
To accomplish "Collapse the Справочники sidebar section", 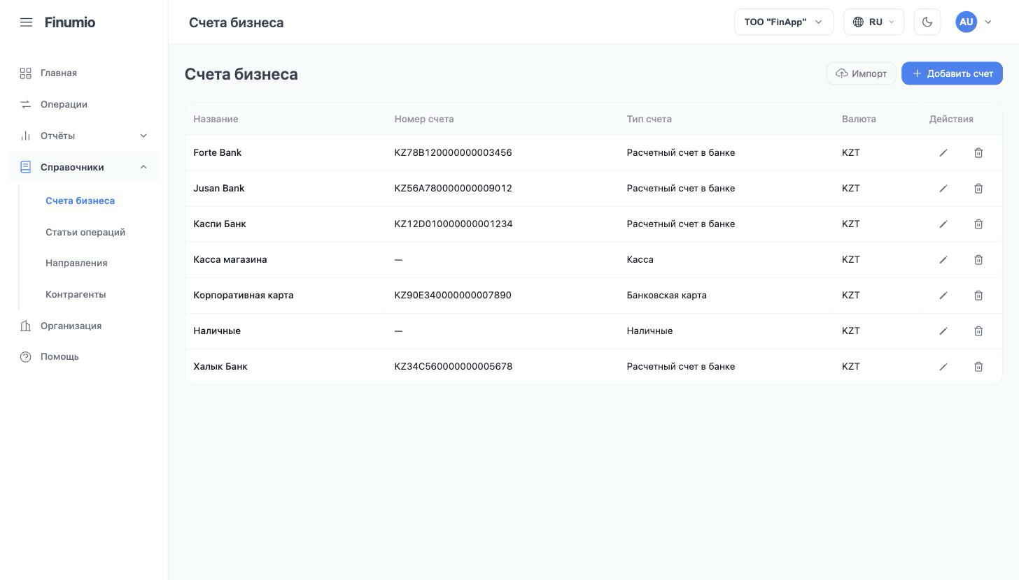I will click(x=84, y=167).
